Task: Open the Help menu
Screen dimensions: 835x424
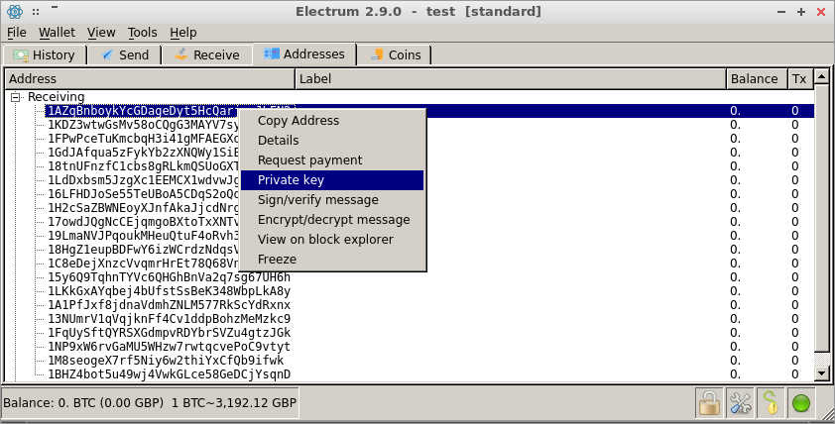Action: 183,33
